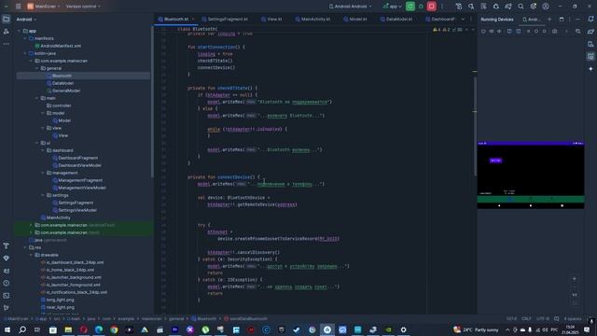The image size is (597, 336).
Task: Open the Notifications bell icon
Action: (590, 19)
